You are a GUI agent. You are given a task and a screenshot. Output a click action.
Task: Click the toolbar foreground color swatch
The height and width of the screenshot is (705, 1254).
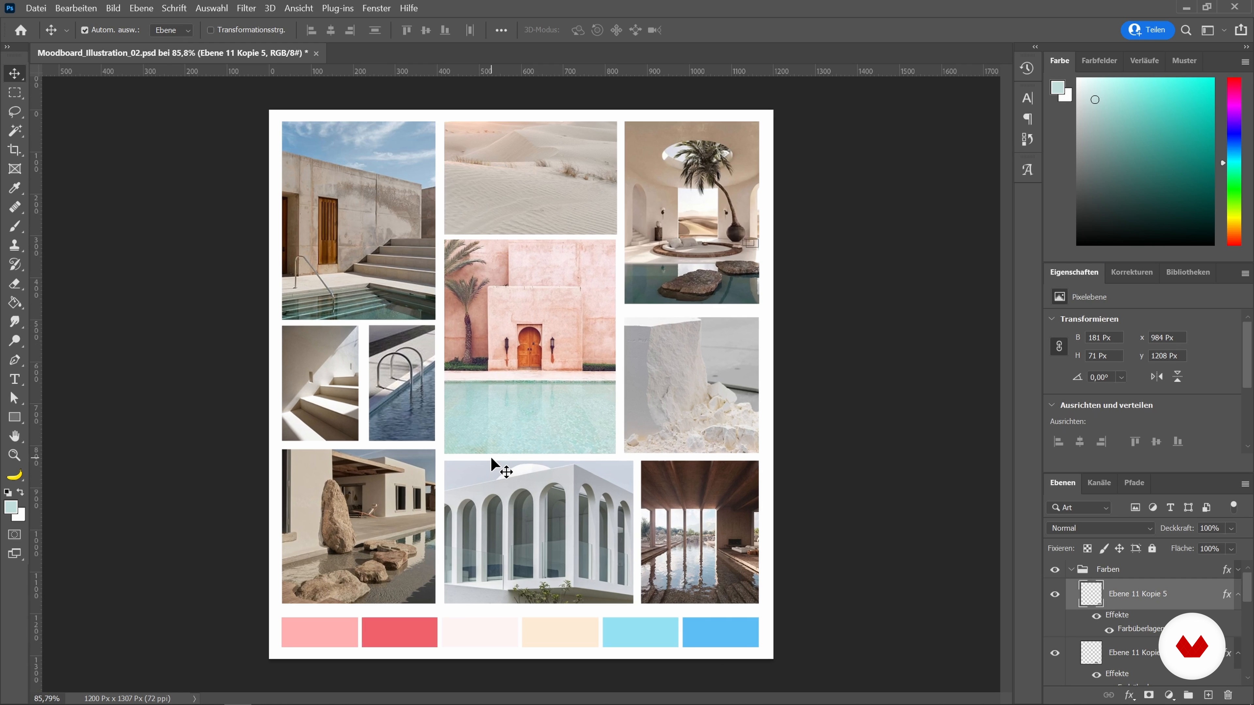[x=11, y=508]
